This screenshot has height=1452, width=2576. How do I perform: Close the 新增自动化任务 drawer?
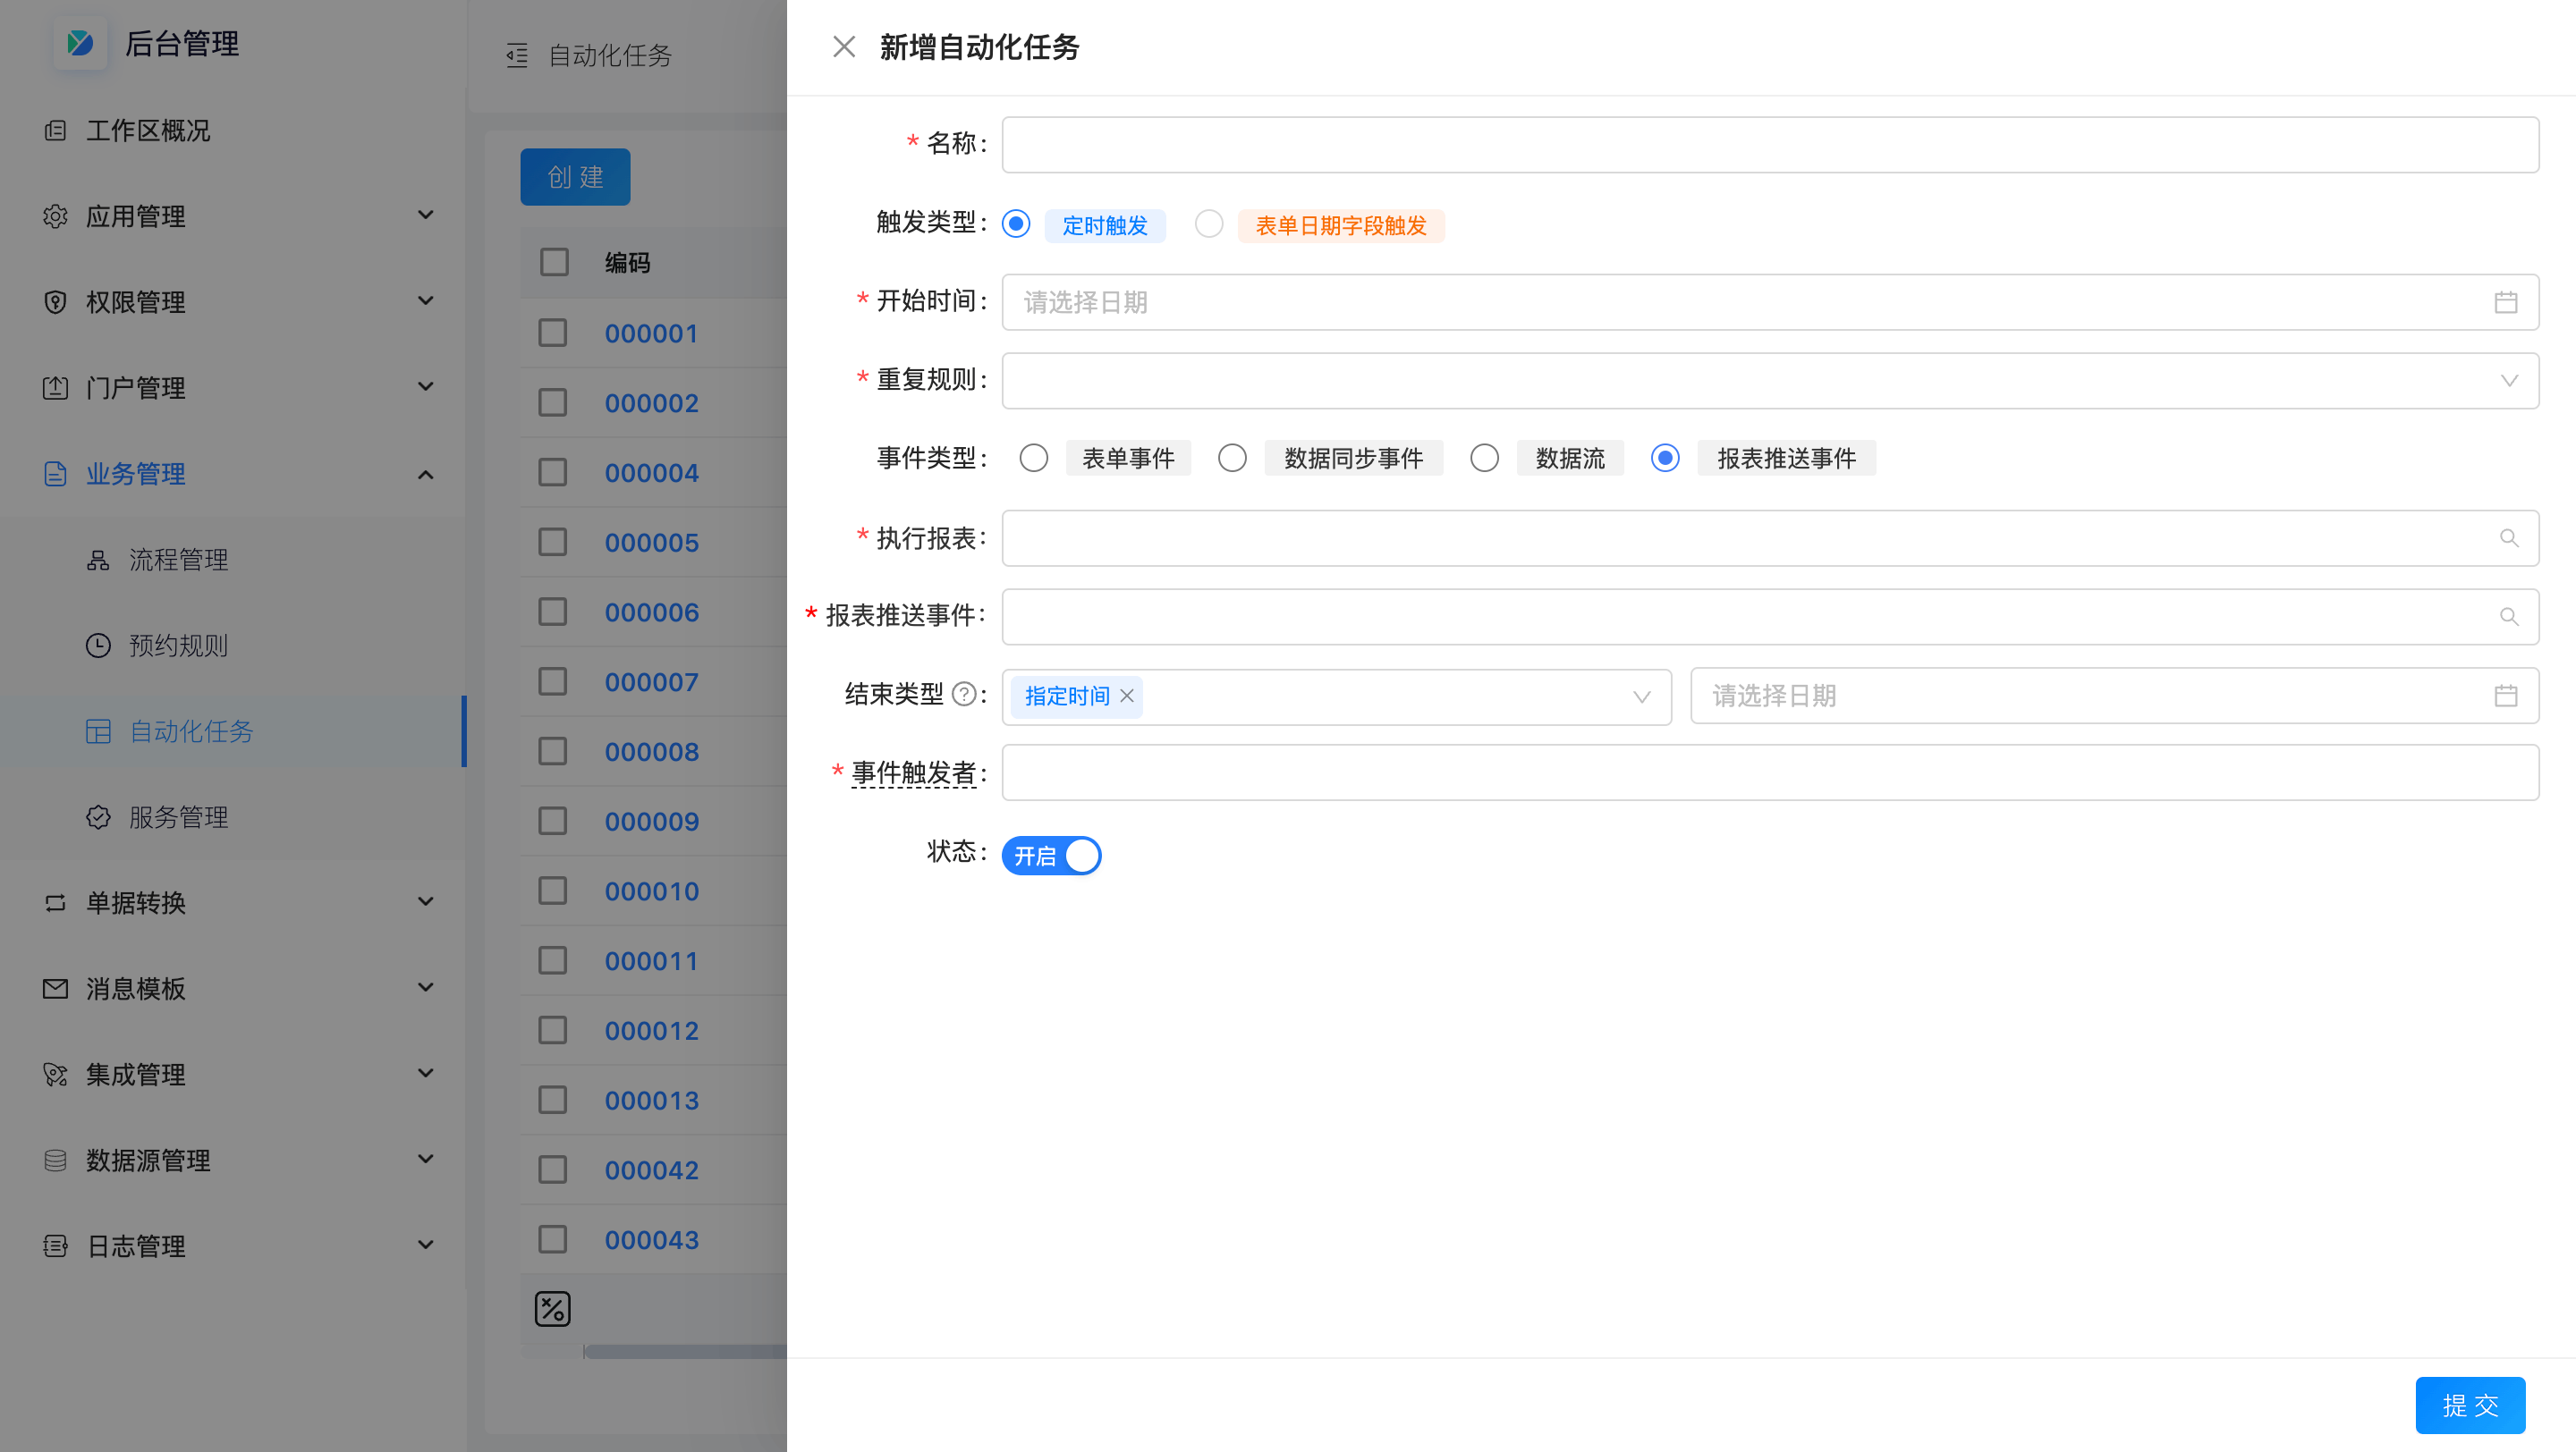pyautogui.click(x=844, y=47)
